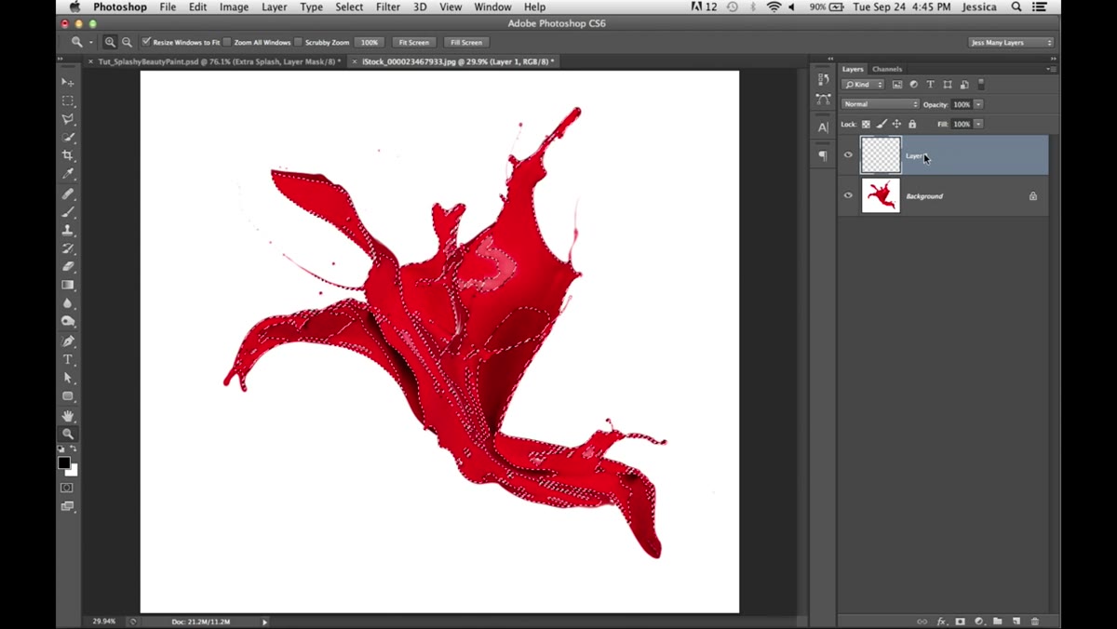
Task: Open the Character panel icon
Action: 823,127
